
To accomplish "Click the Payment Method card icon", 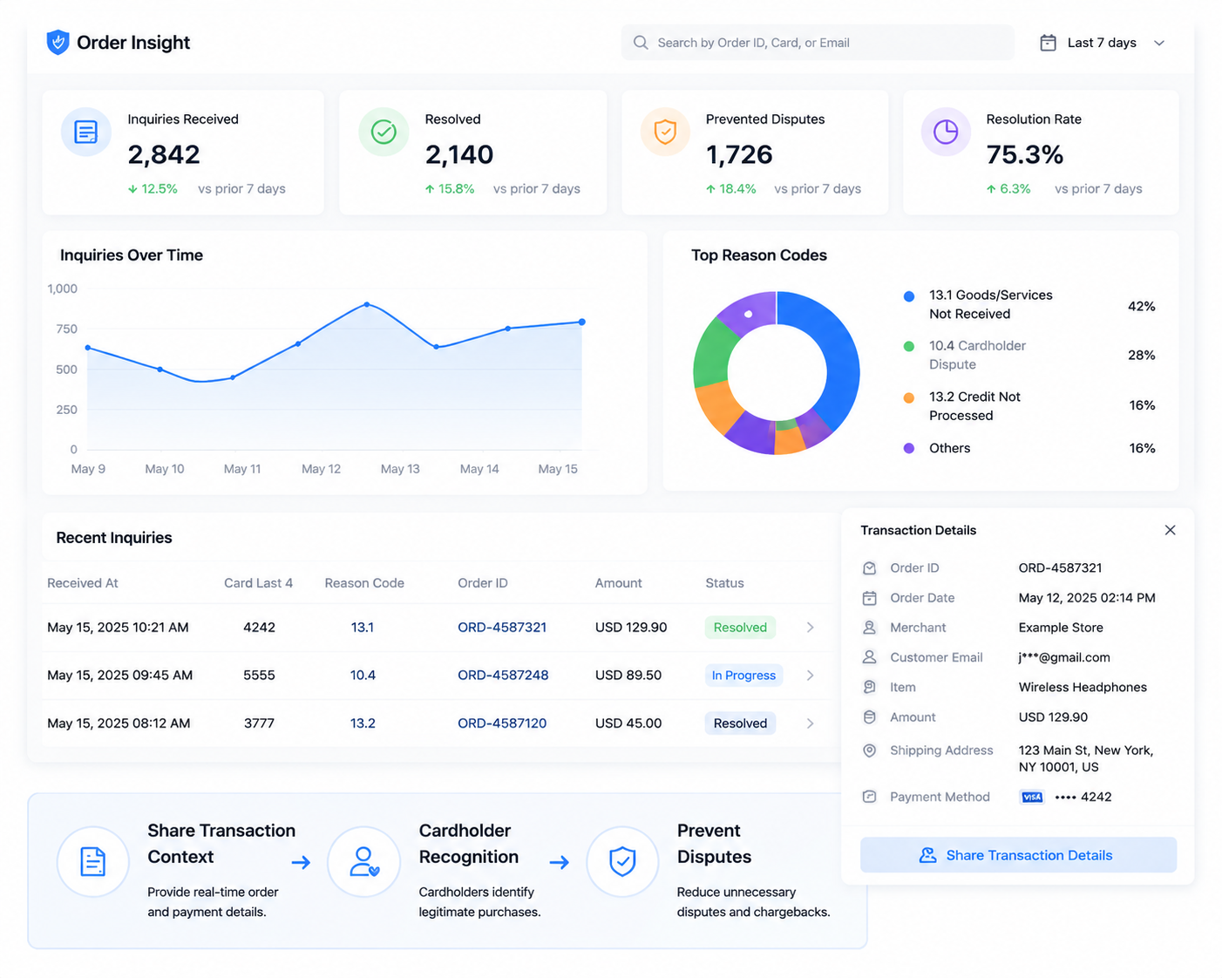I will click(x=869, y=797).
